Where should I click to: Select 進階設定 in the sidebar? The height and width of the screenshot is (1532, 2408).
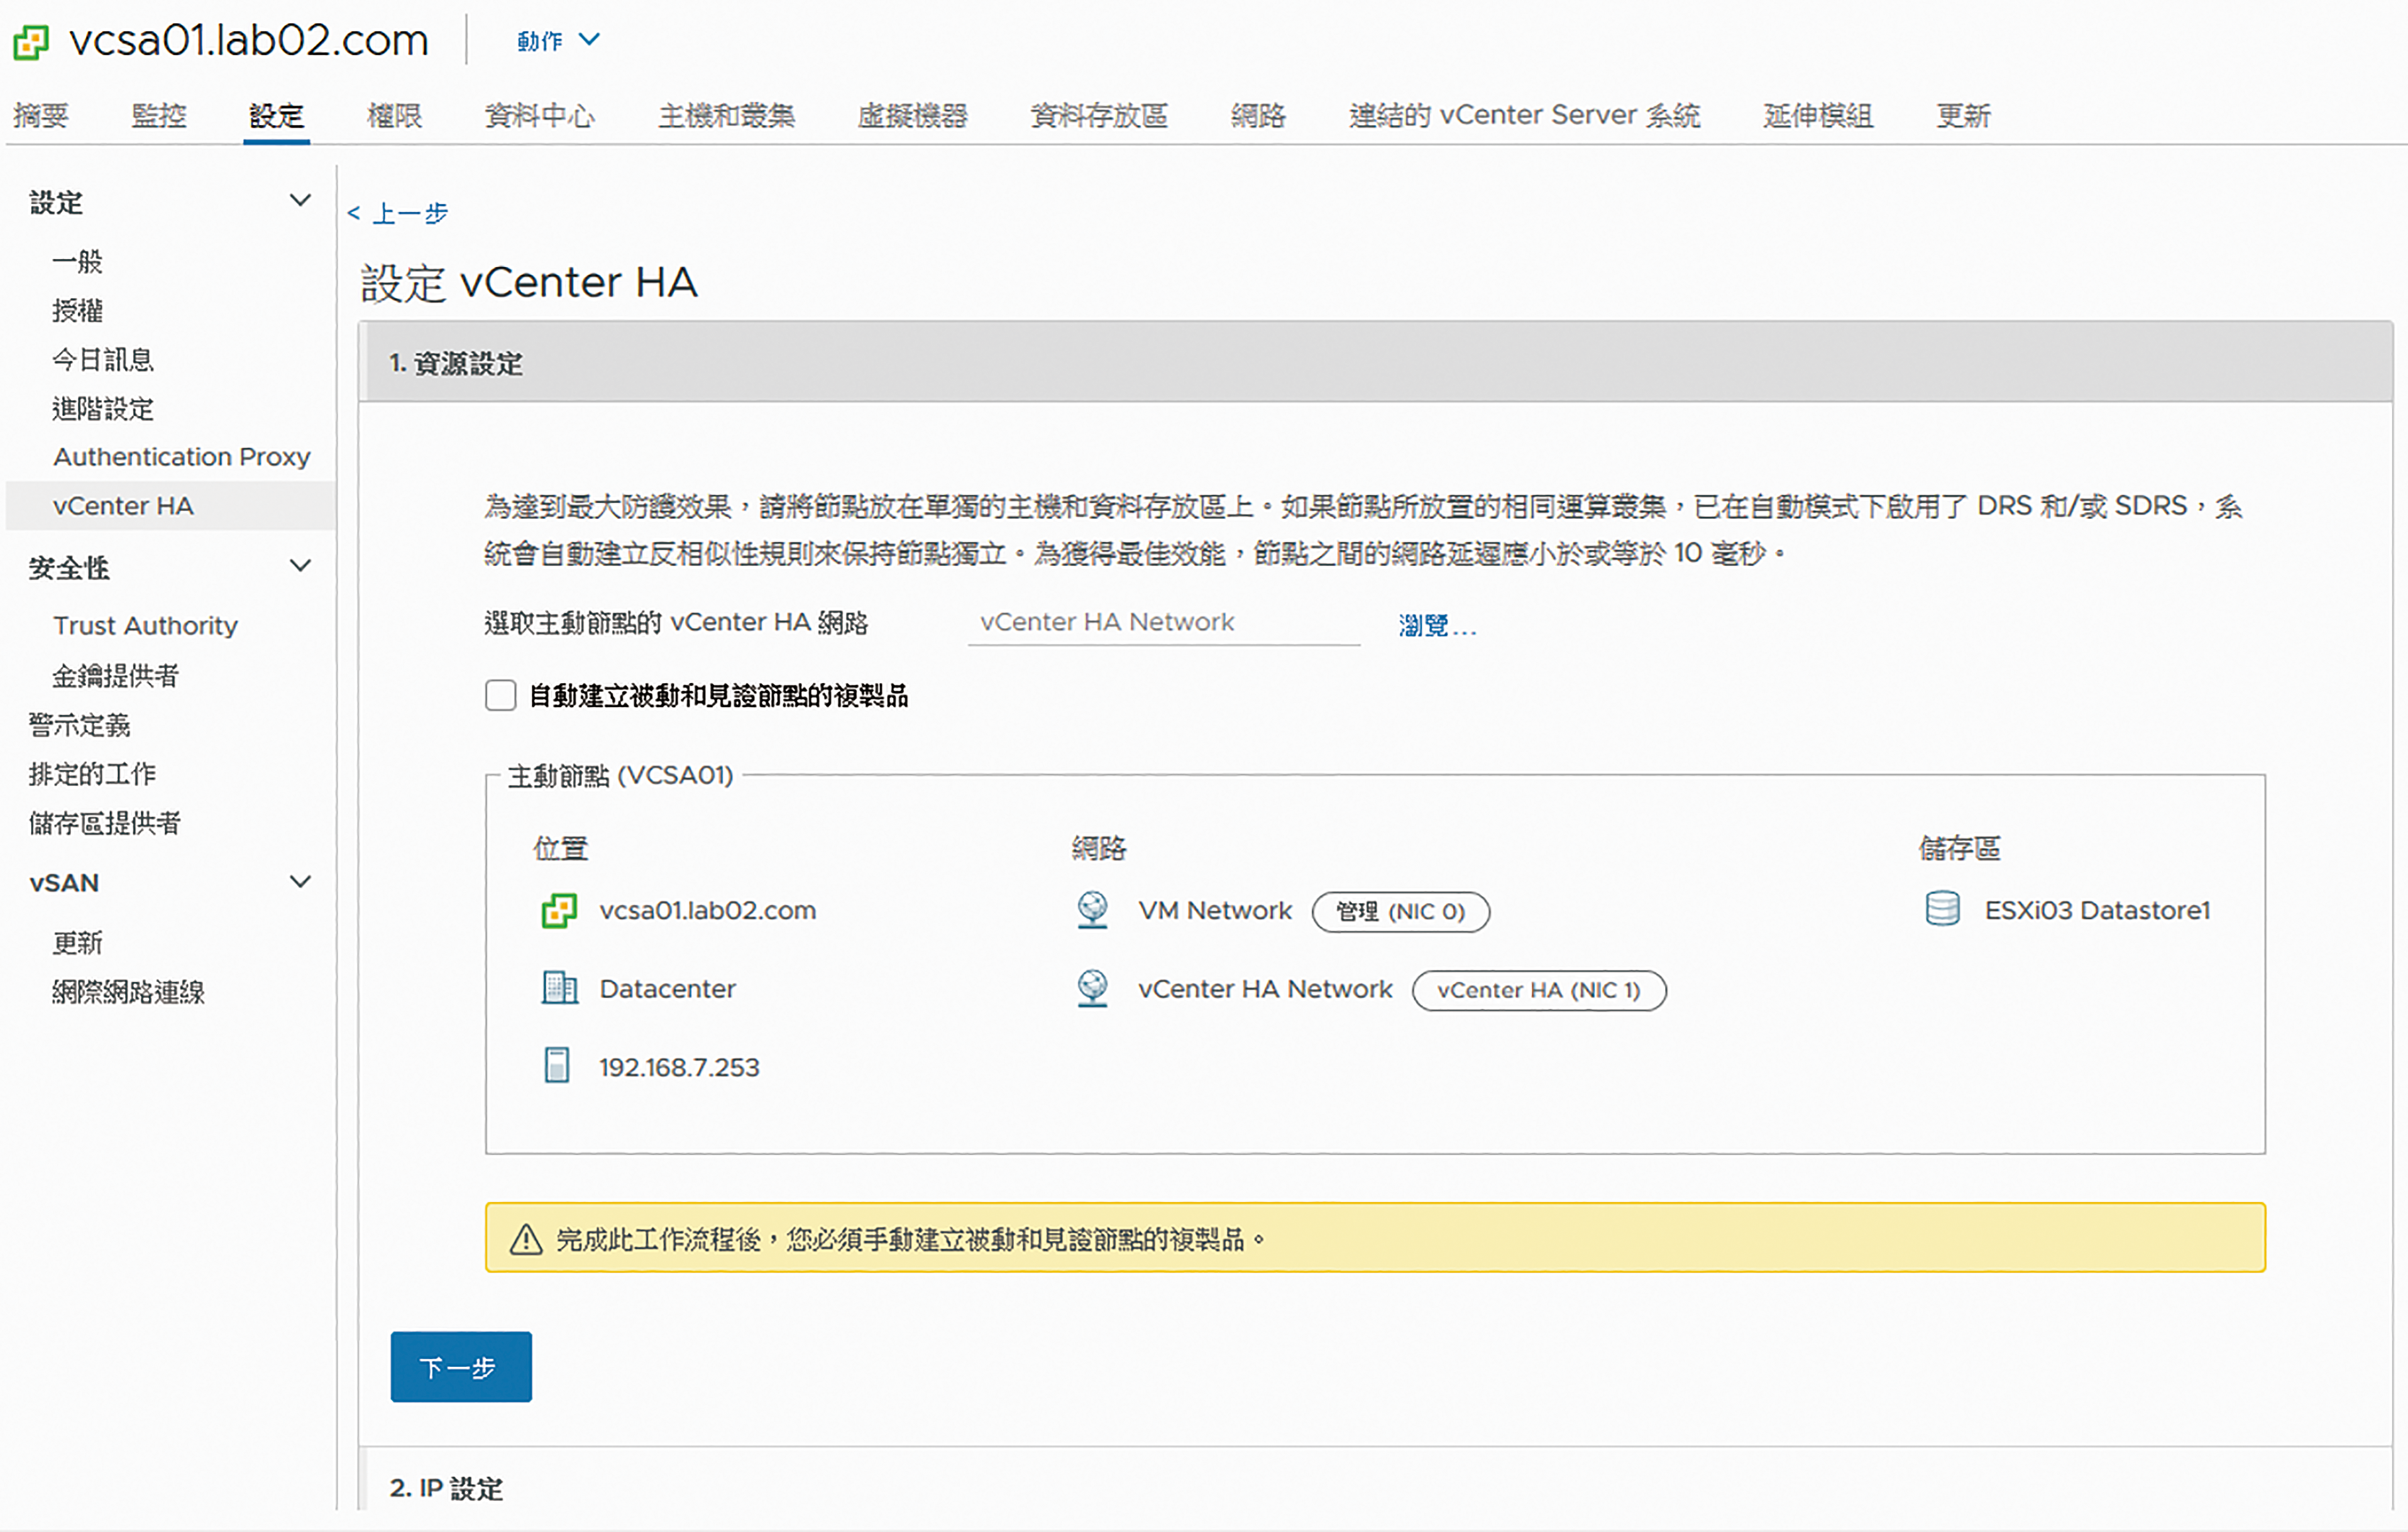point(103,408)
